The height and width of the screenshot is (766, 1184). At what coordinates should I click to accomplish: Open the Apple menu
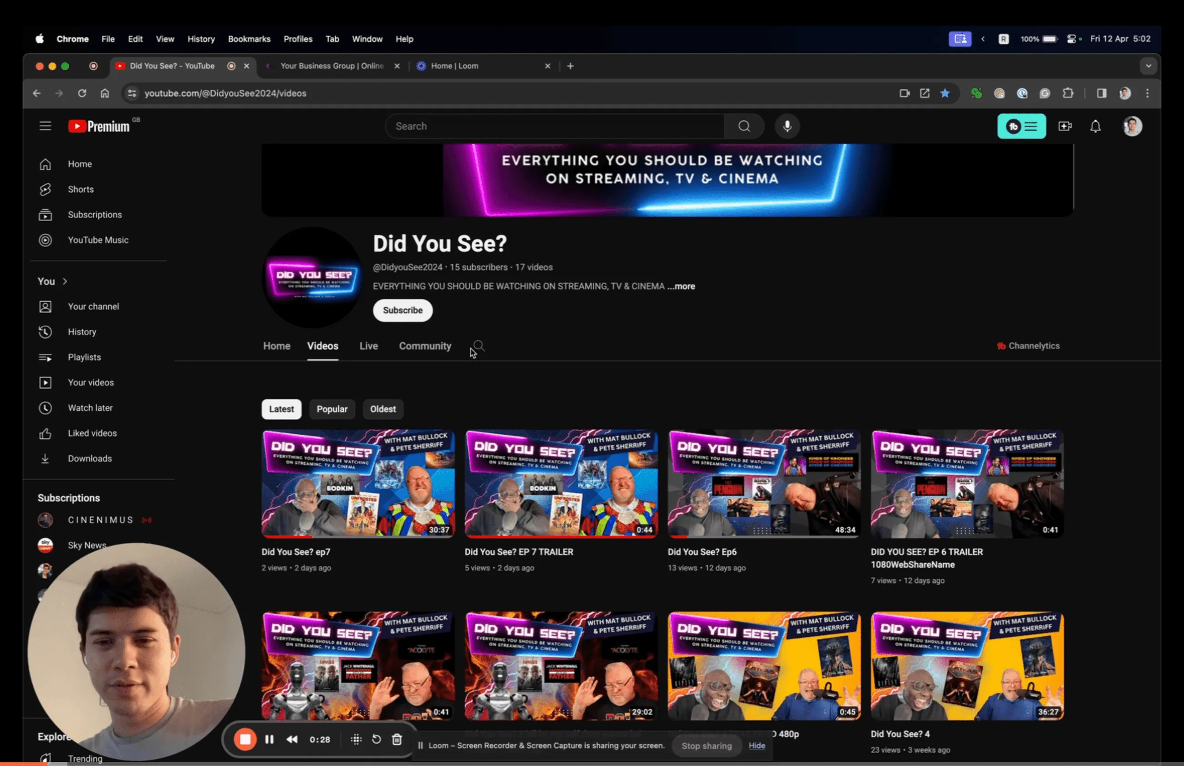point(40,39)
